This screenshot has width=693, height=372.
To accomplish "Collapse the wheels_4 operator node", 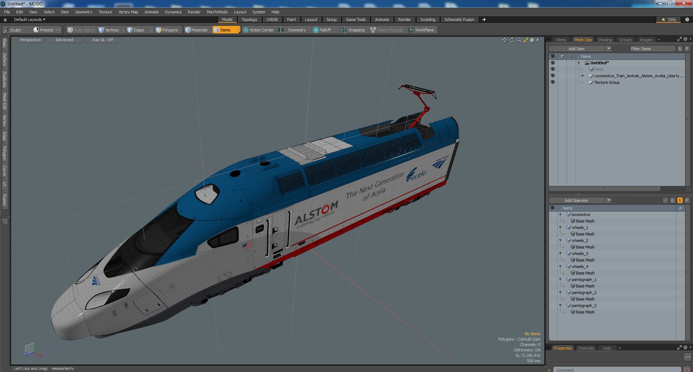I will (560, 267).
